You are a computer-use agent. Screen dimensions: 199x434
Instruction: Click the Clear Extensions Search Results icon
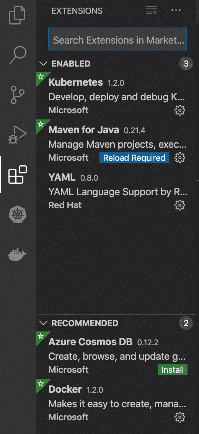coord(152,11)
